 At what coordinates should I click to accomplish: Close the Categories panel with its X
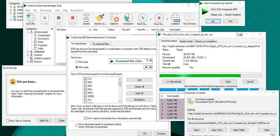52,29
